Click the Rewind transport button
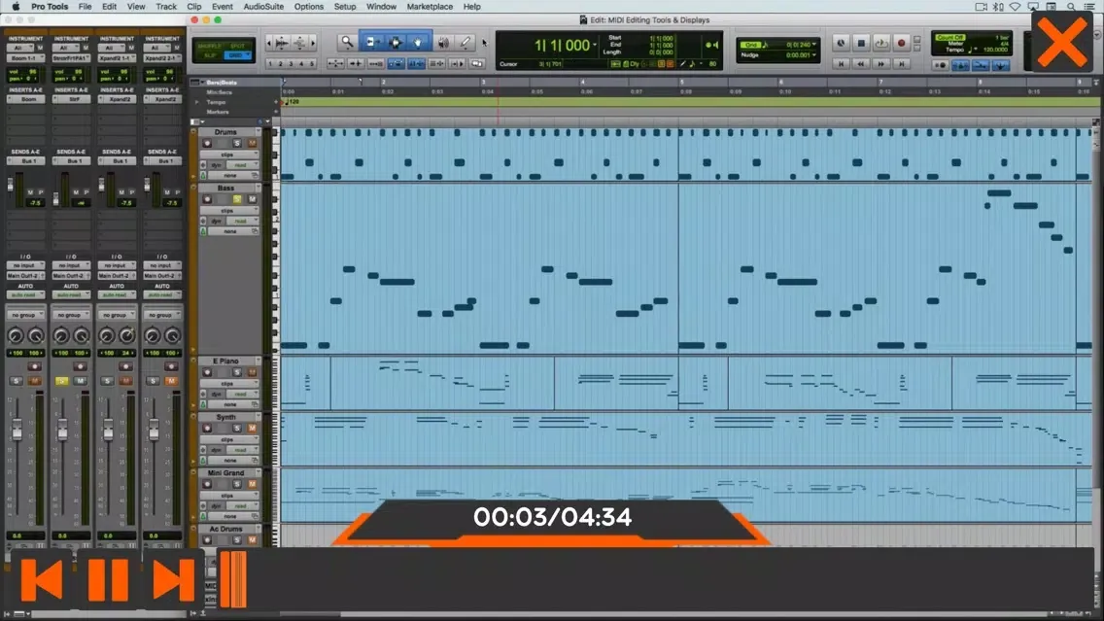The width and height of the screenshot is (1104, 621). pyautogui.click(x=860, y=64)
